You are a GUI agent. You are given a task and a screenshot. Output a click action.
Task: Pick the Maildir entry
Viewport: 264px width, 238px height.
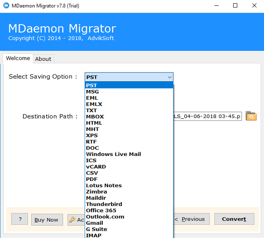click(129, 198)
